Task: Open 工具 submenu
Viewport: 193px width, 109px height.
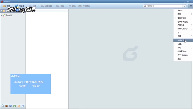Action: point(183,36)
